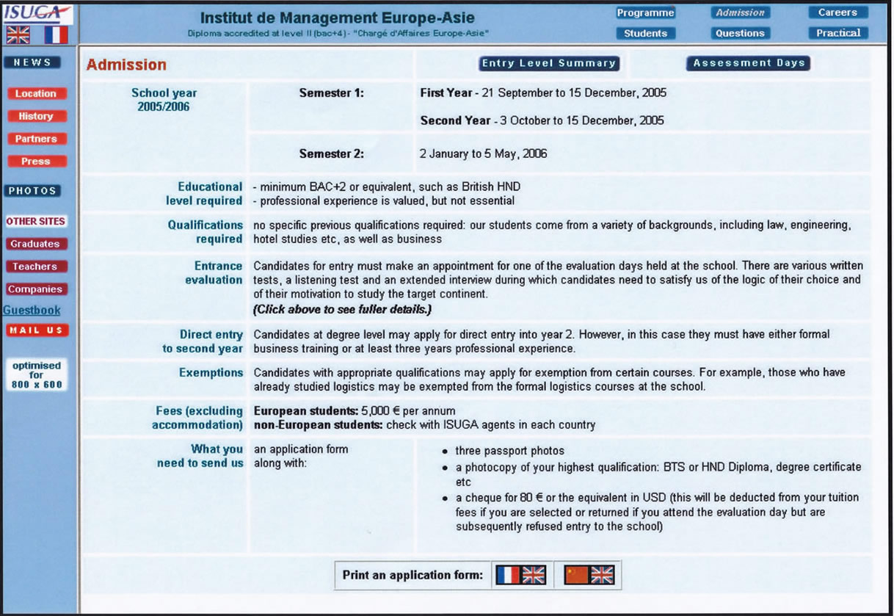The width and height of the screenshot is (894, 616).
Task: Click the 'Qualifications required' label
Action: [206, 232]
